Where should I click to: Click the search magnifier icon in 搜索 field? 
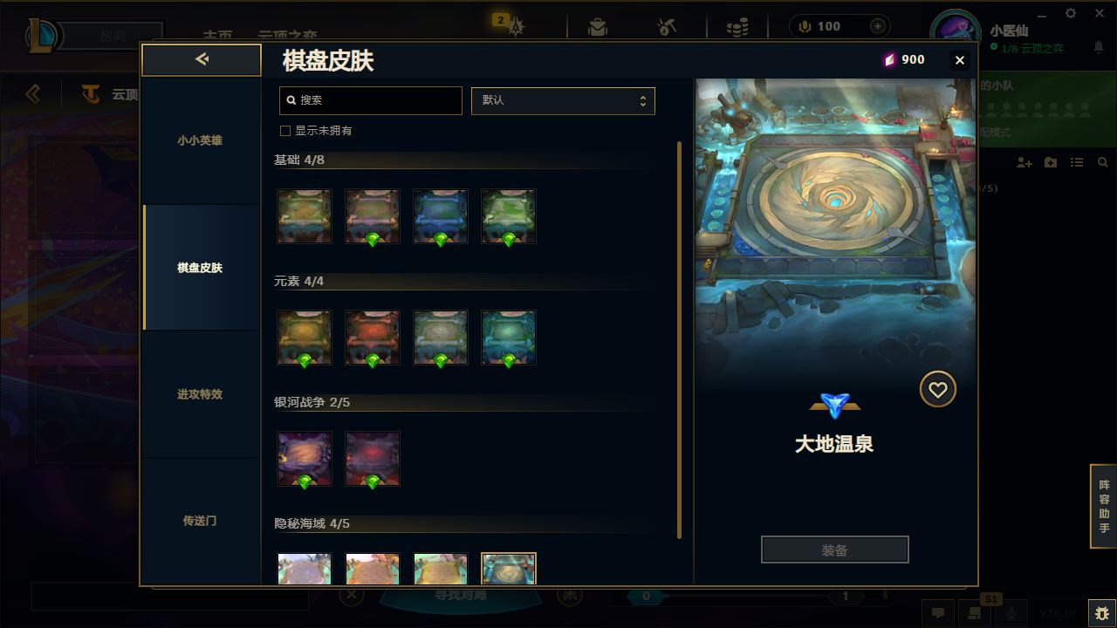coord(291,100)
